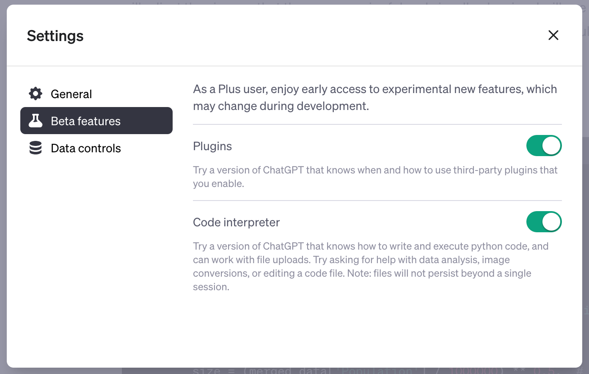Image resolution: width=589 pixels, height=374 pixels.
Task: Click the Code interpreter label text
Action: click(x=237, y=223)
